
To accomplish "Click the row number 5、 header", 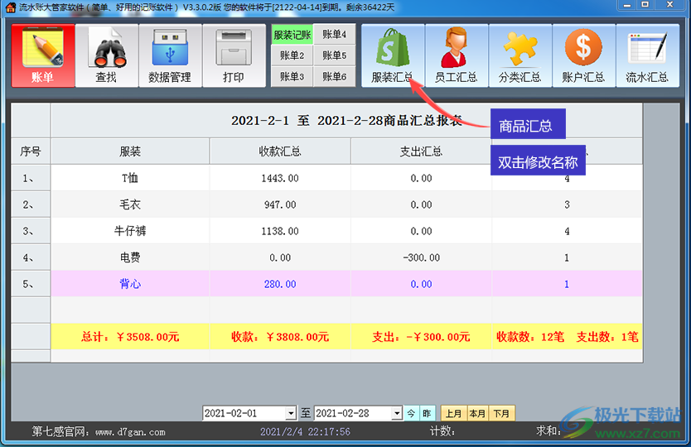I will [x=31, y=284].
